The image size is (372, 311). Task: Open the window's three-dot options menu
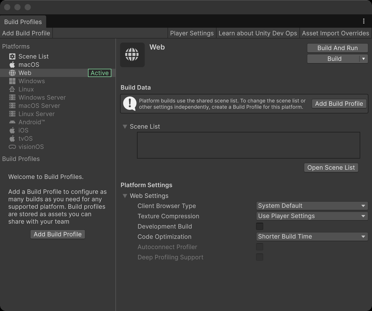click(364, 21)
